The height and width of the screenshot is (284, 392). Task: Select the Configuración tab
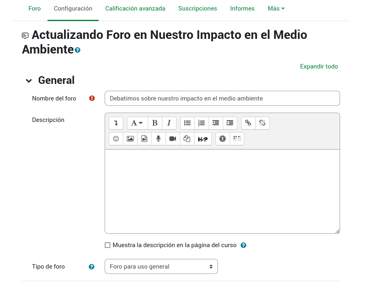(73, 9)
